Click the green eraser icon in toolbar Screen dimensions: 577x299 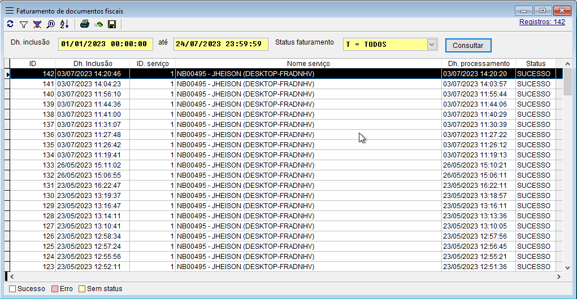tap(98, 24)
